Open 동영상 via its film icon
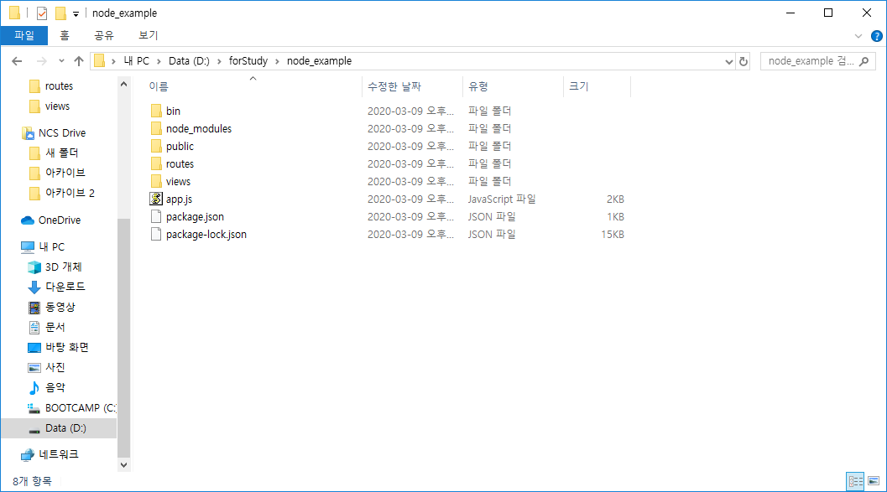 click(x=34, y=308)
